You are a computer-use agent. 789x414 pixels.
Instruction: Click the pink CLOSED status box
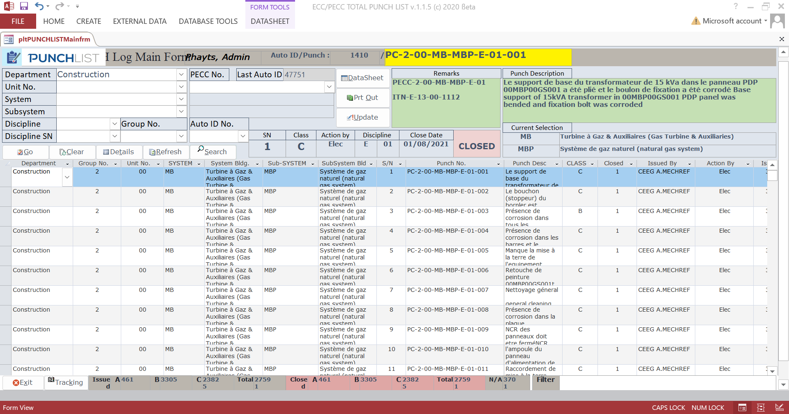click(x=477, y=144)
